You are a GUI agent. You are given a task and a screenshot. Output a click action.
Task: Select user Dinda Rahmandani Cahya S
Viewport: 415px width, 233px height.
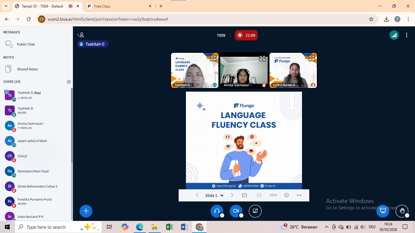coord(36,186)
